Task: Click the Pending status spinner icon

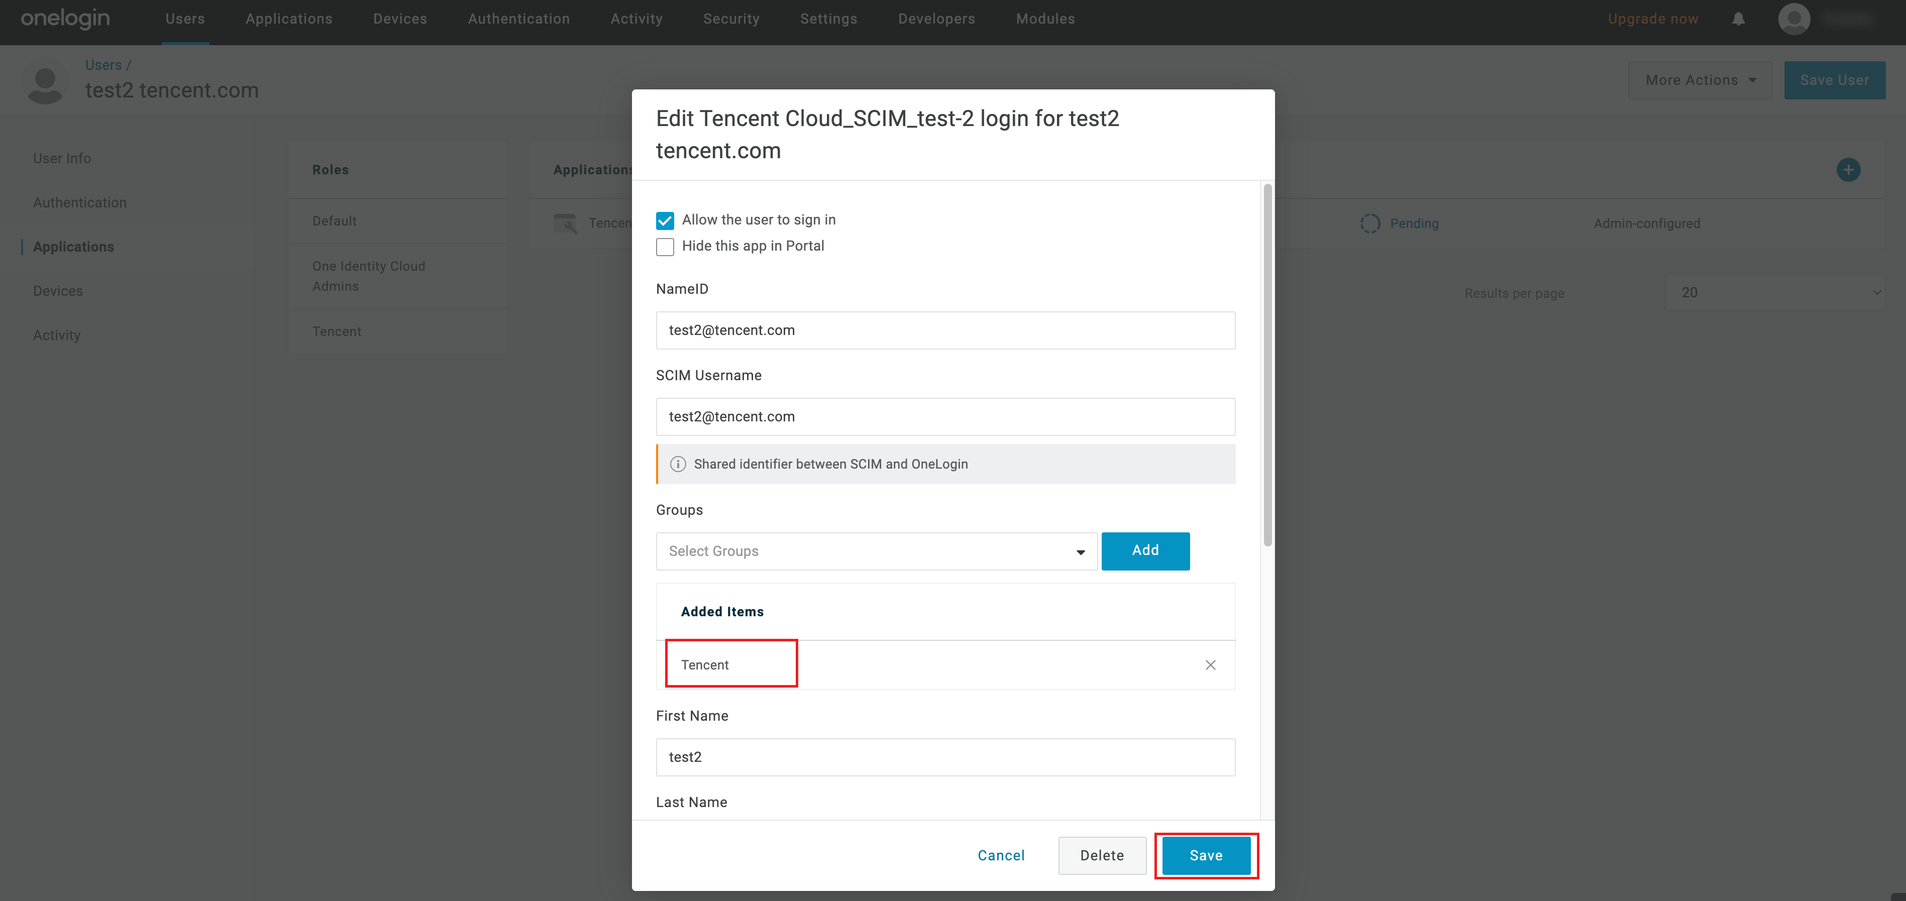Action: click(1369, 223)
